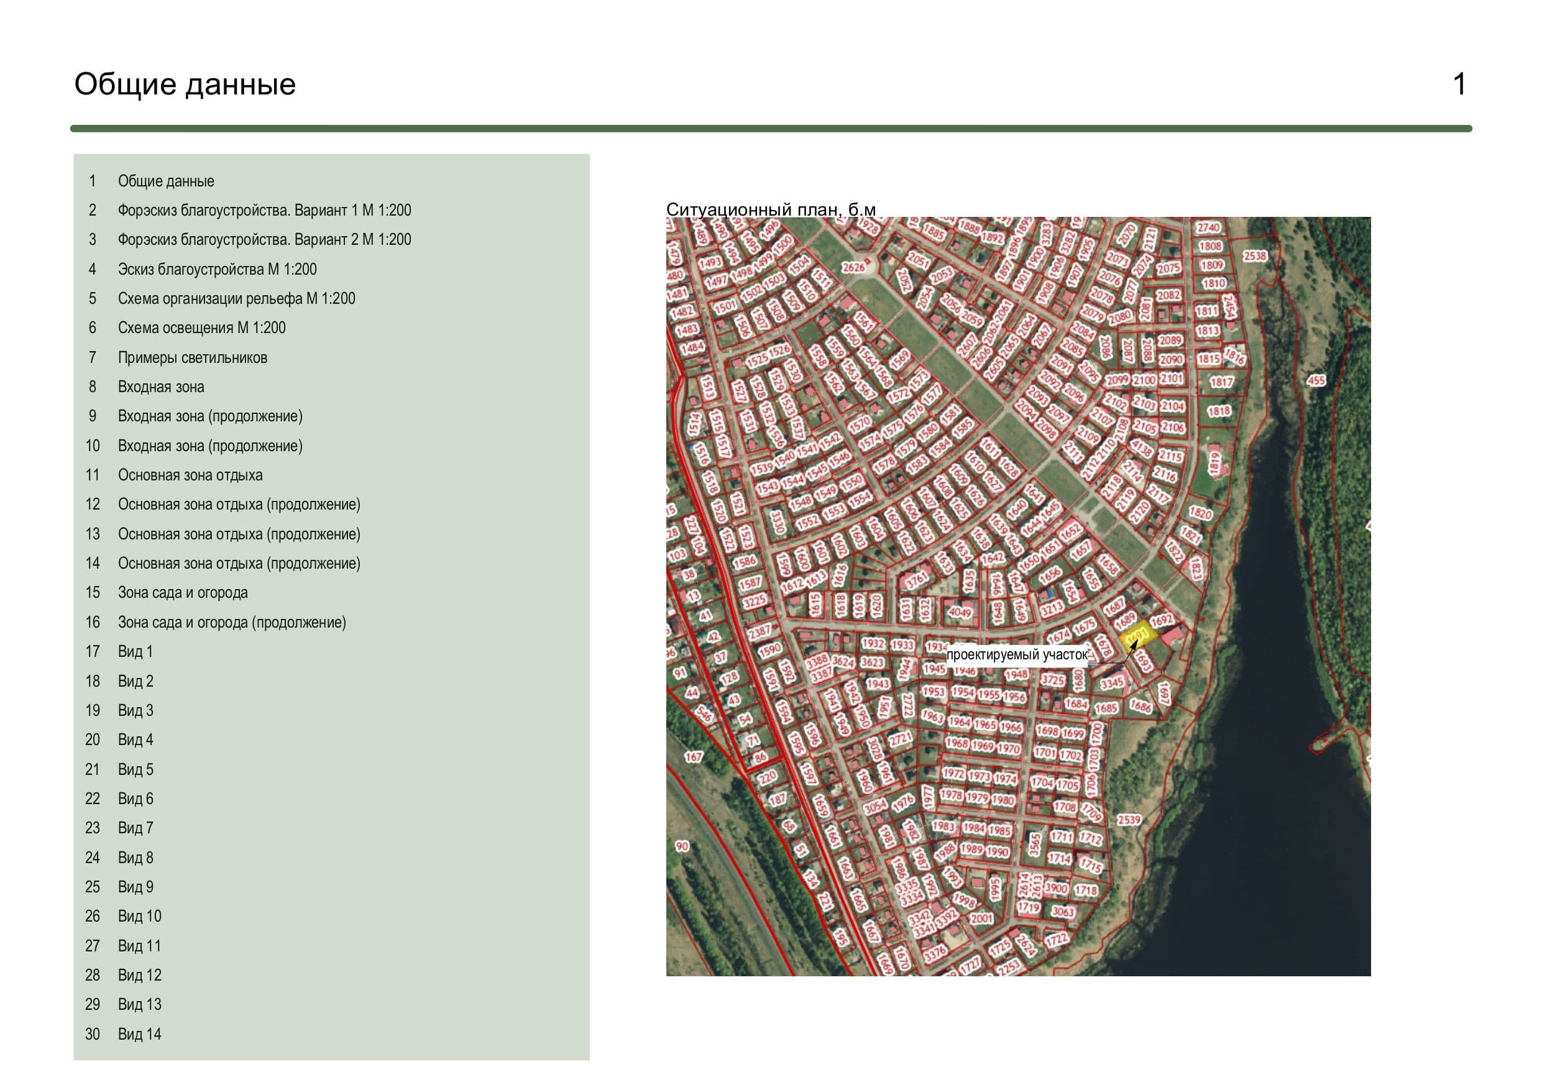Screen dimensions: 1542x1090
Task: Click the 'Вид 3' entry
Action: pyautogui.click(x=135, y=710)
